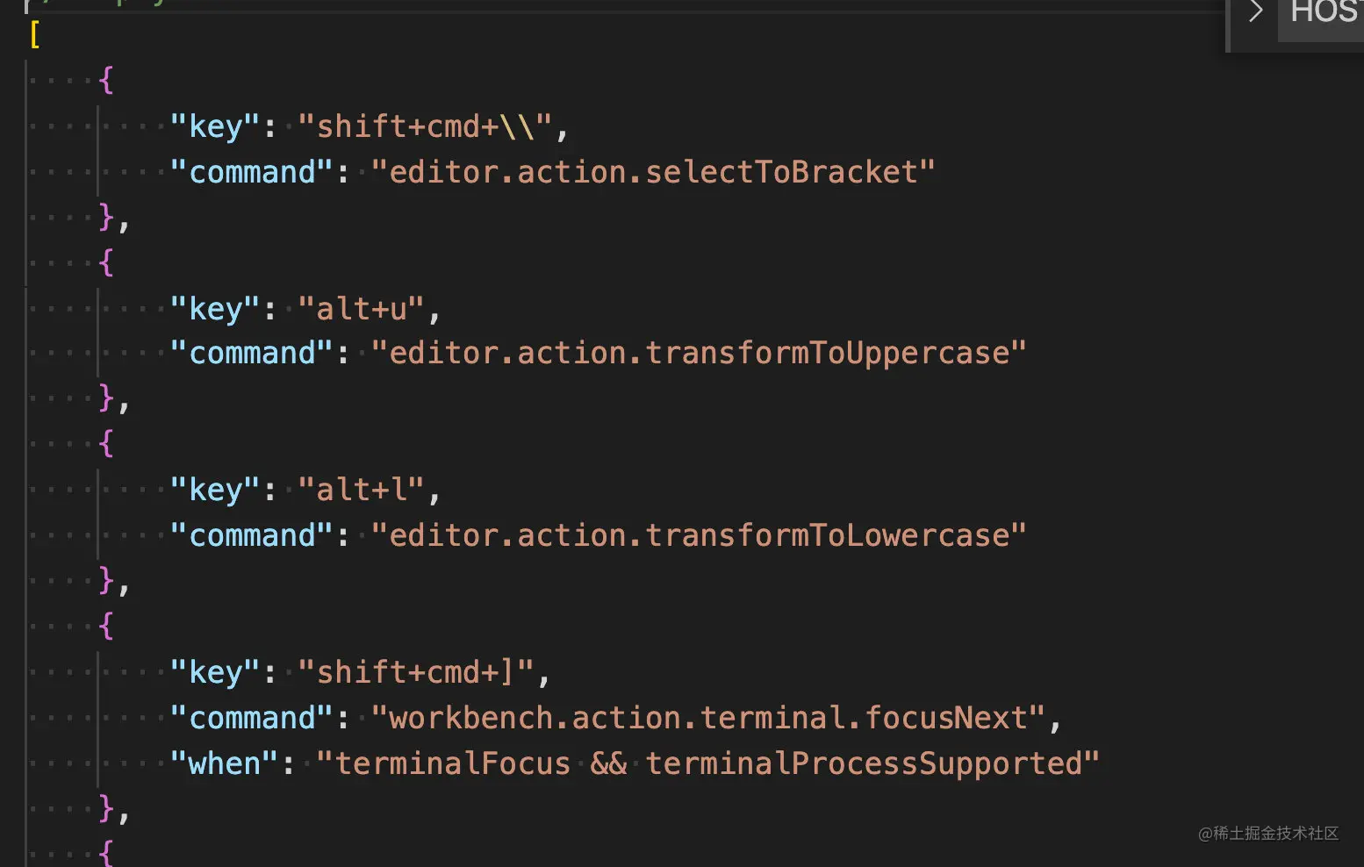Click the search field containing HOS text
This screenshot has width=1364, height=867.
coord(1322,14)
